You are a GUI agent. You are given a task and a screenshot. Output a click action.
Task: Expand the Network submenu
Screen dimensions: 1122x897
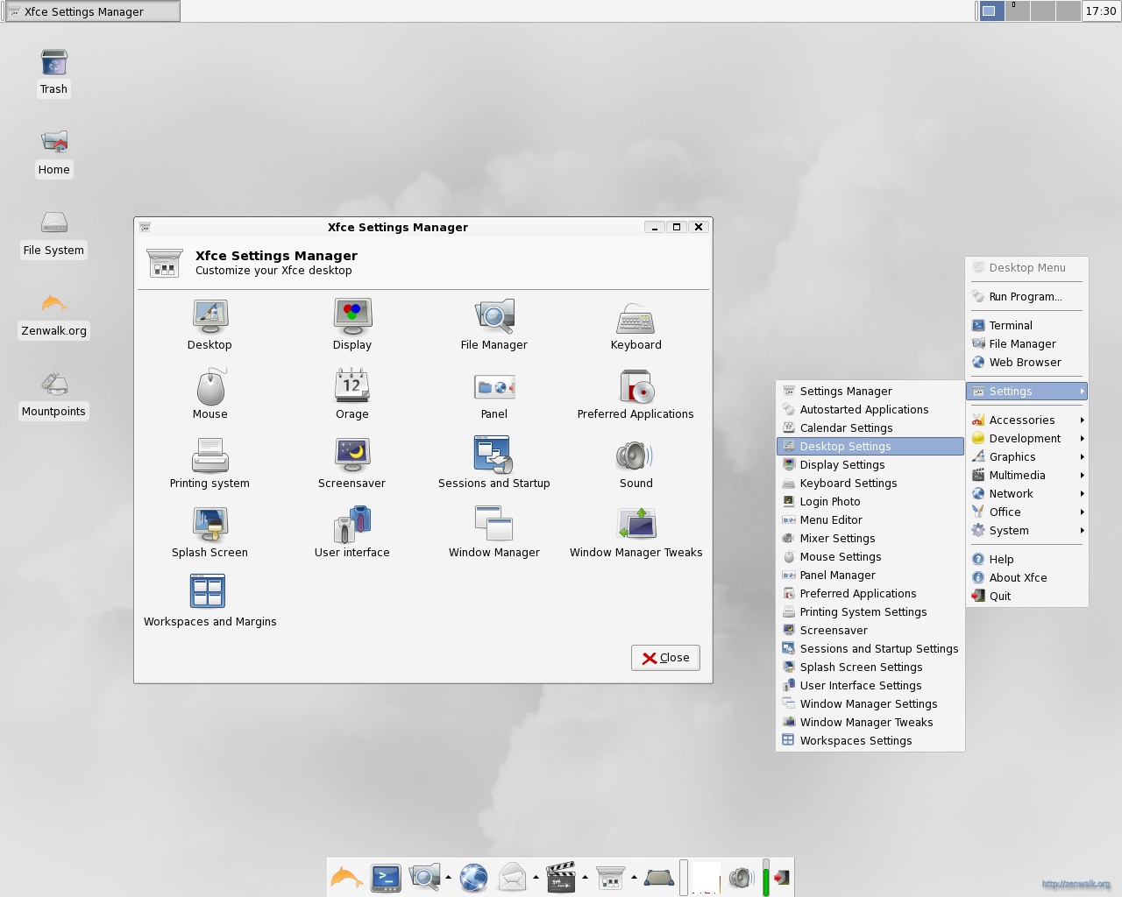pyautogui.click(x=1027, y=494)
